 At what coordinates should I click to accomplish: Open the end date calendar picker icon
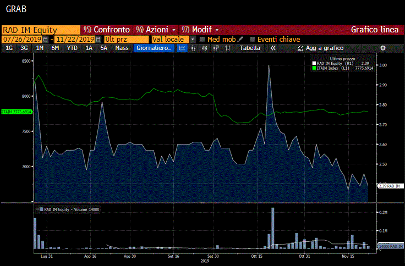pyautogui.click(x=98, y=40)
